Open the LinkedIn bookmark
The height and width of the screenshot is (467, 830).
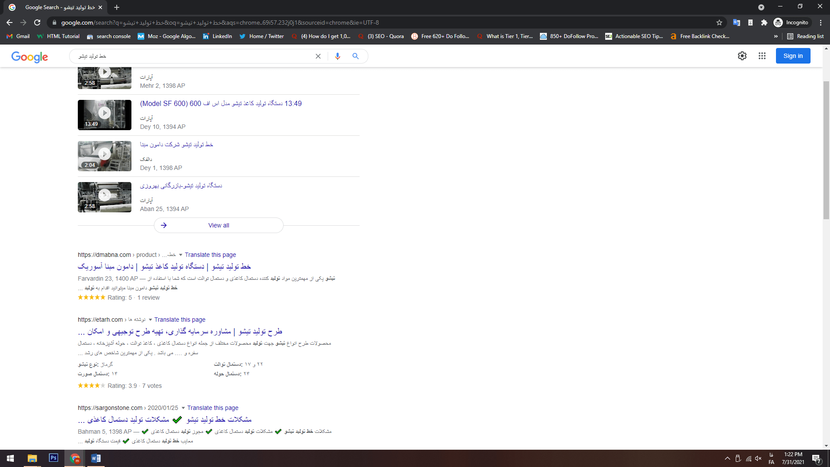217,36
